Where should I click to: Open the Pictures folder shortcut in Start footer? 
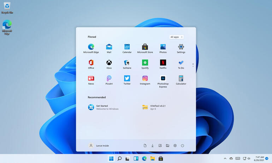tap(160, 146)
